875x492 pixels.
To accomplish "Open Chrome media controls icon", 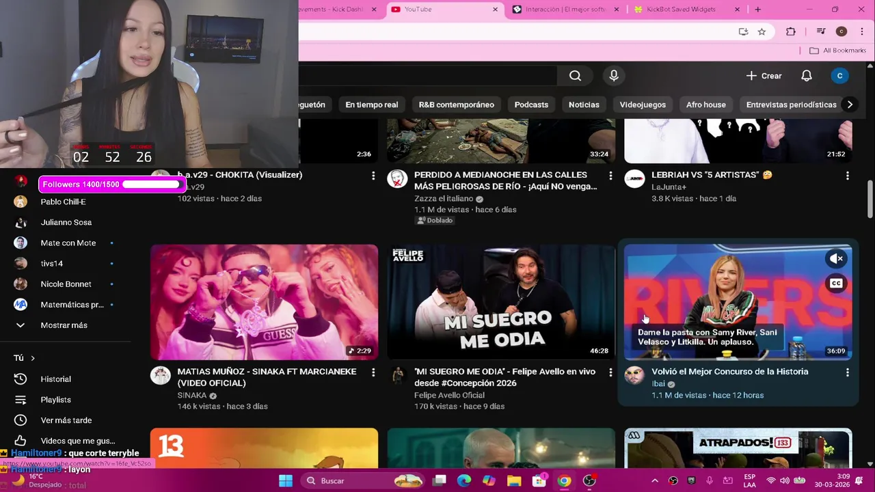I will tap(821, 31).
